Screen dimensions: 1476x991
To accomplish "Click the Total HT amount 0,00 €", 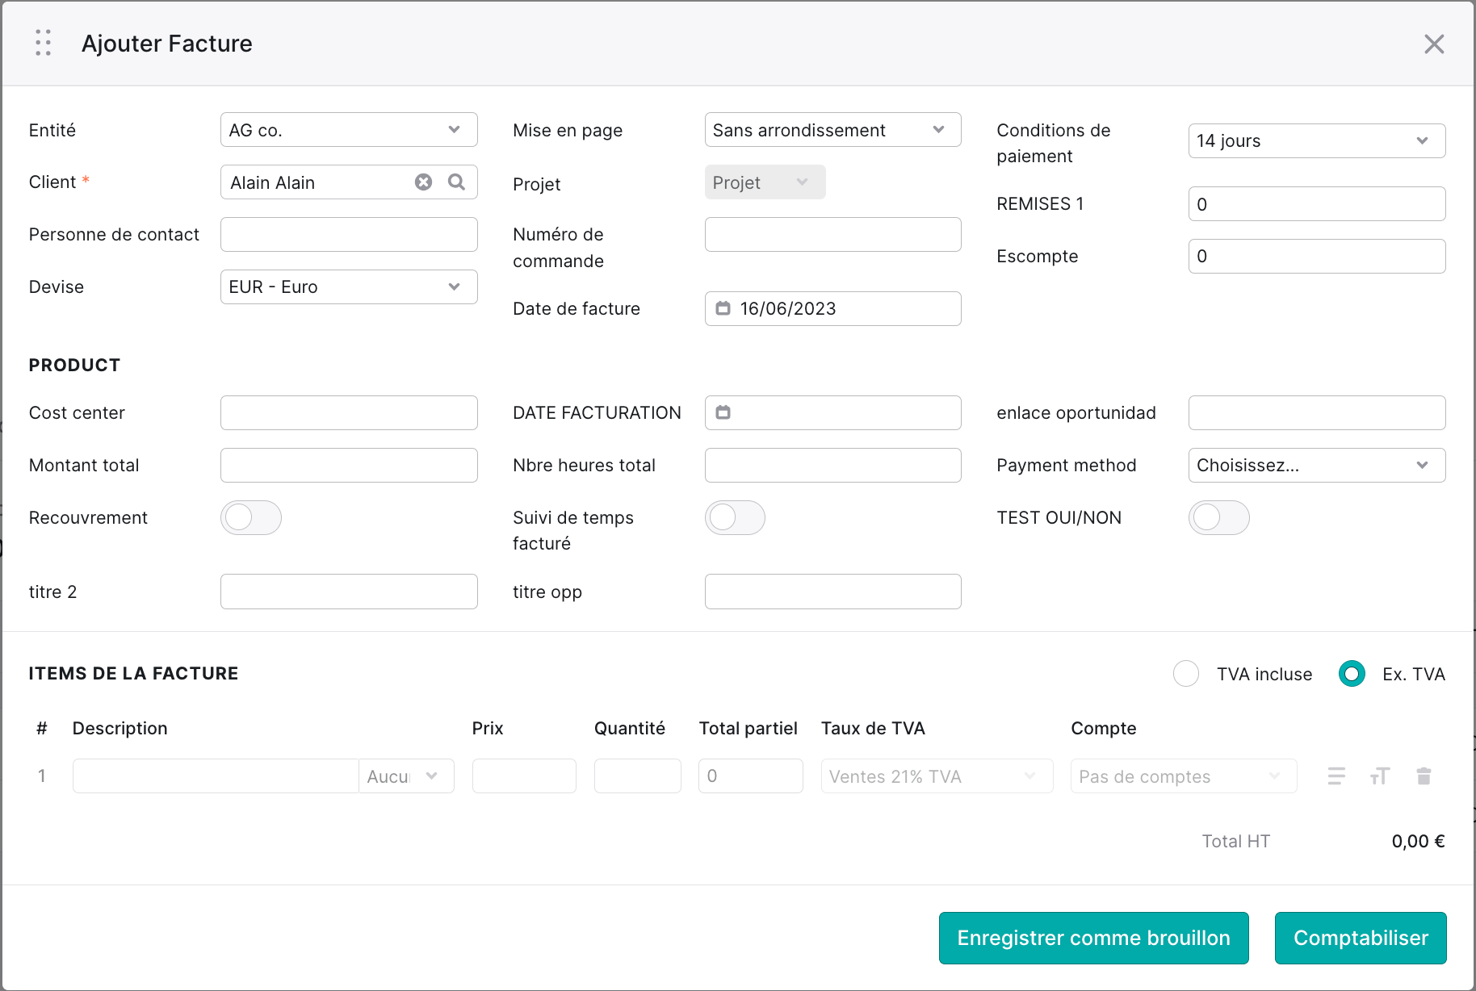I will pyautogui.click(x=1418, y=841).
